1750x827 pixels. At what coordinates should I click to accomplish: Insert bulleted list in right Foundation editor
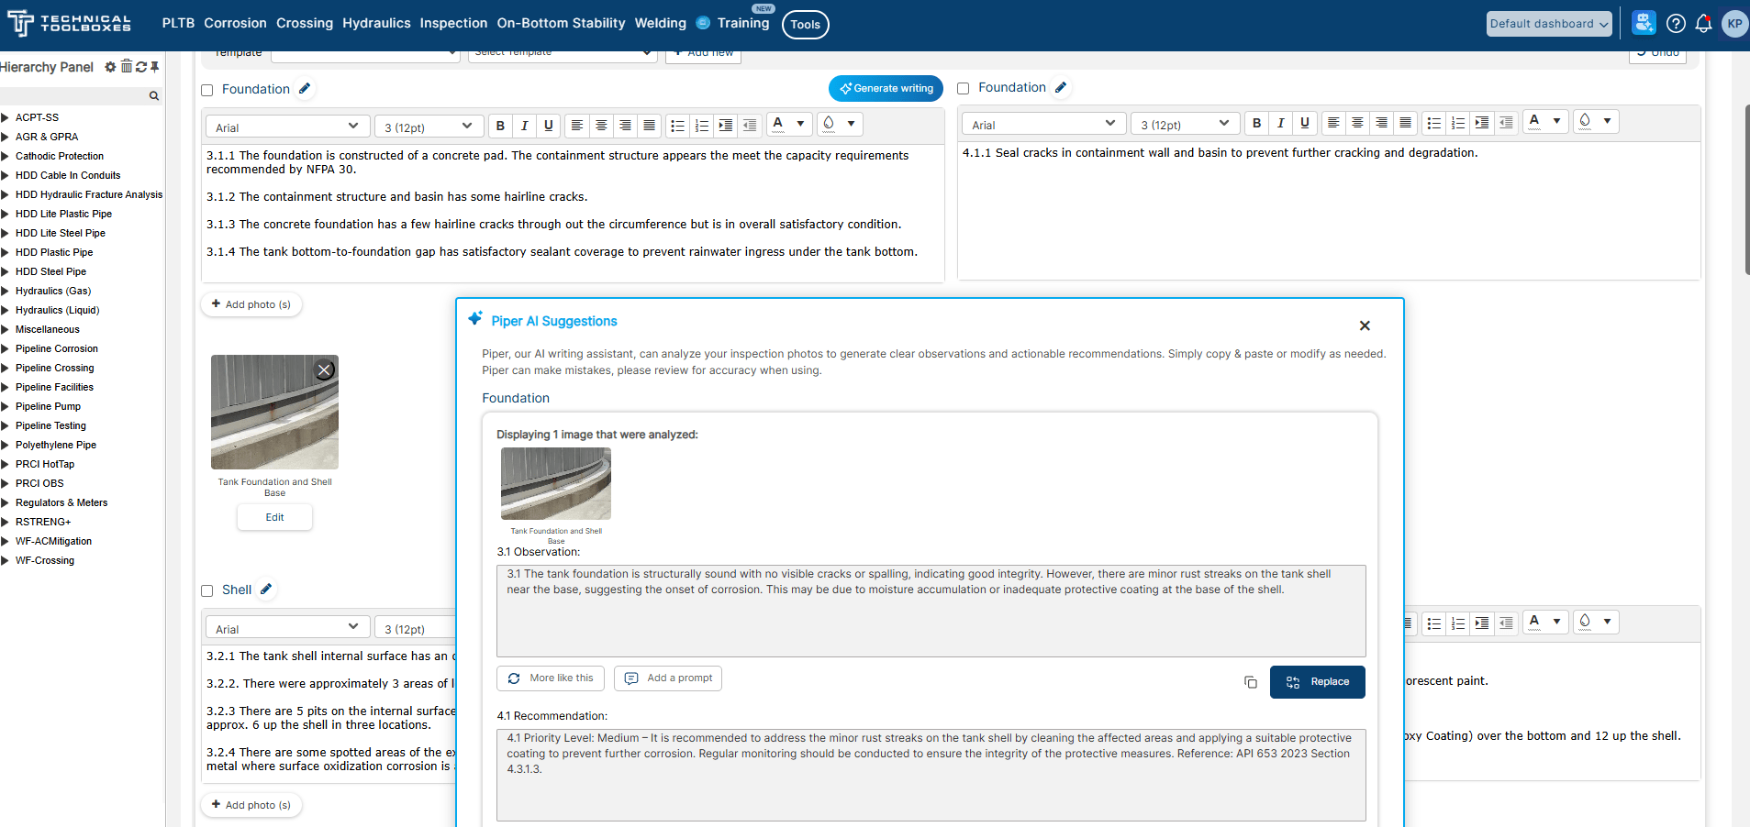click(x=1433, y=123)
